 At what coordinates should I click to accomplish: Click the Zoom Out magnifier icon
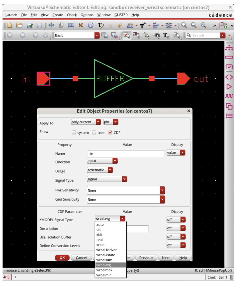194,25
